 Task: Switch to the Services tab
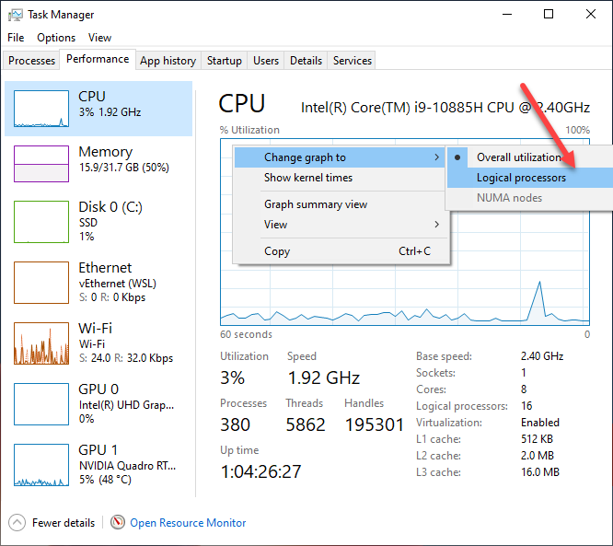[352, 61]
